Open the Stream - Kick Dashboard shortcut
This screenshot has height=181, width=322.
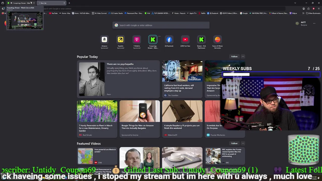click(x=201, y=42)
